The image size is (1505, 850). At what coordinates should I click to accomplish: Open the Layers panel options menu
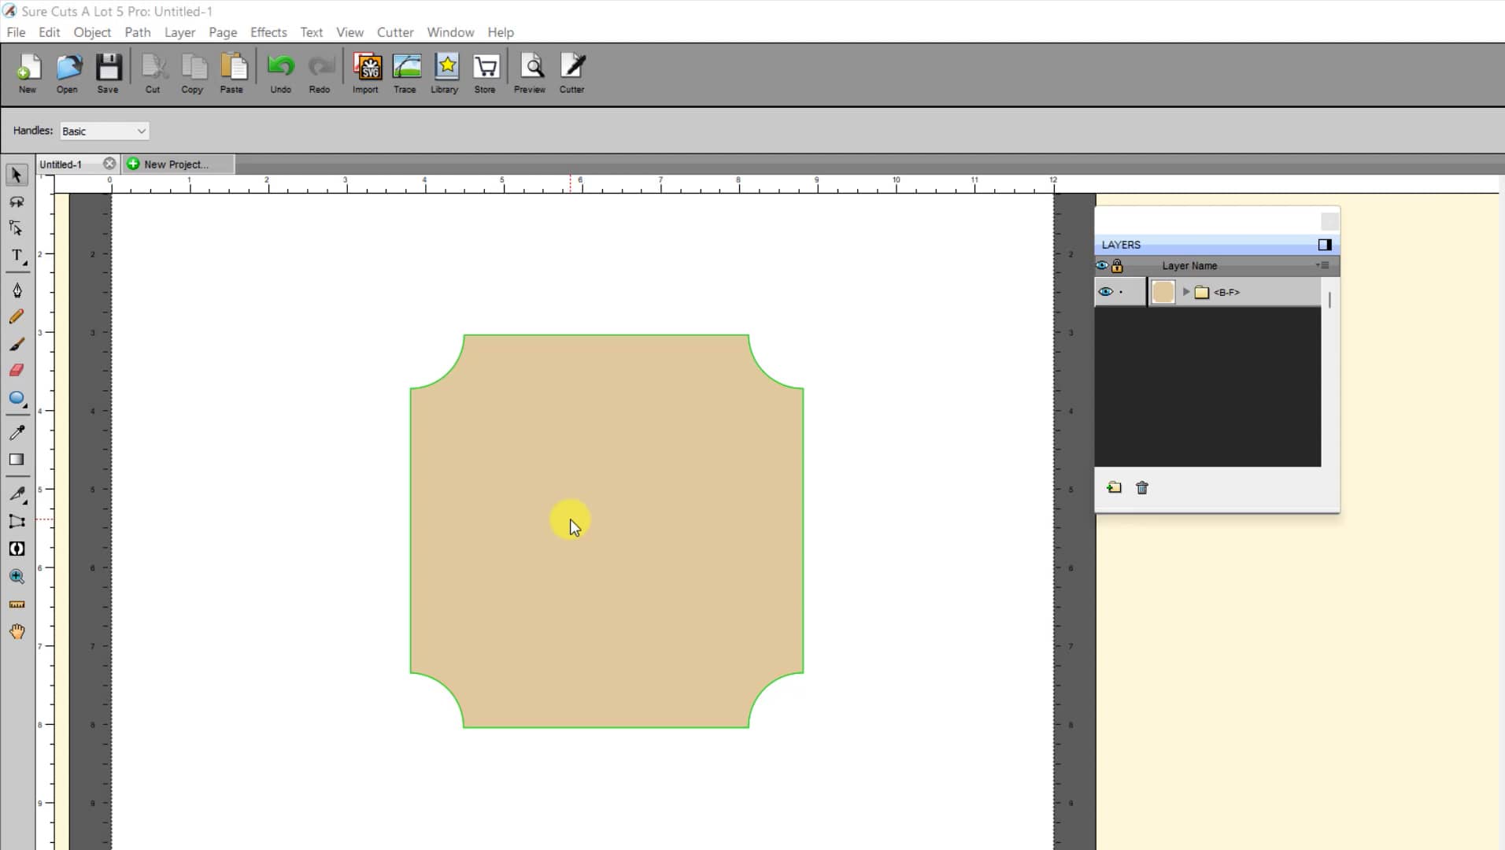point(1323,266)
